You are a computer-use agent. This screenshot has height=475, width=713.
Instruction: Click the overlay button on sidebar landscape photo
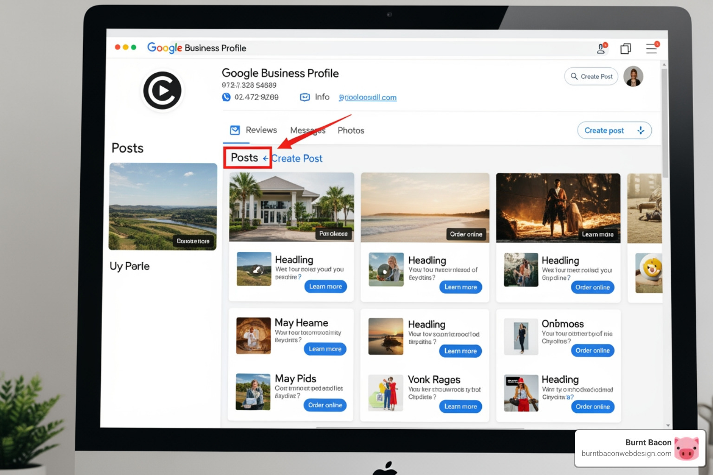(x=193, y=241)
